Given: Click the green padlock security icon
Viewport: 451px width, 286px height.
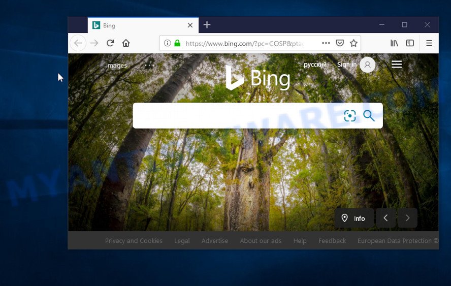Looking at the screenshot, I should coord(177,43).
